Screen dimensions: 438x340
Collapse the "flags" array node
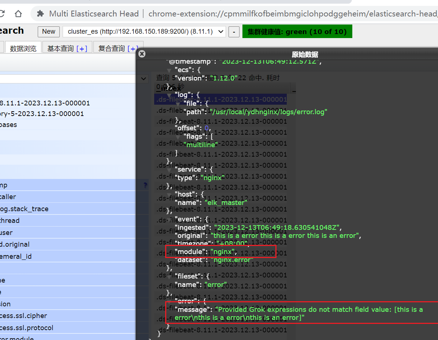point(178,137)
